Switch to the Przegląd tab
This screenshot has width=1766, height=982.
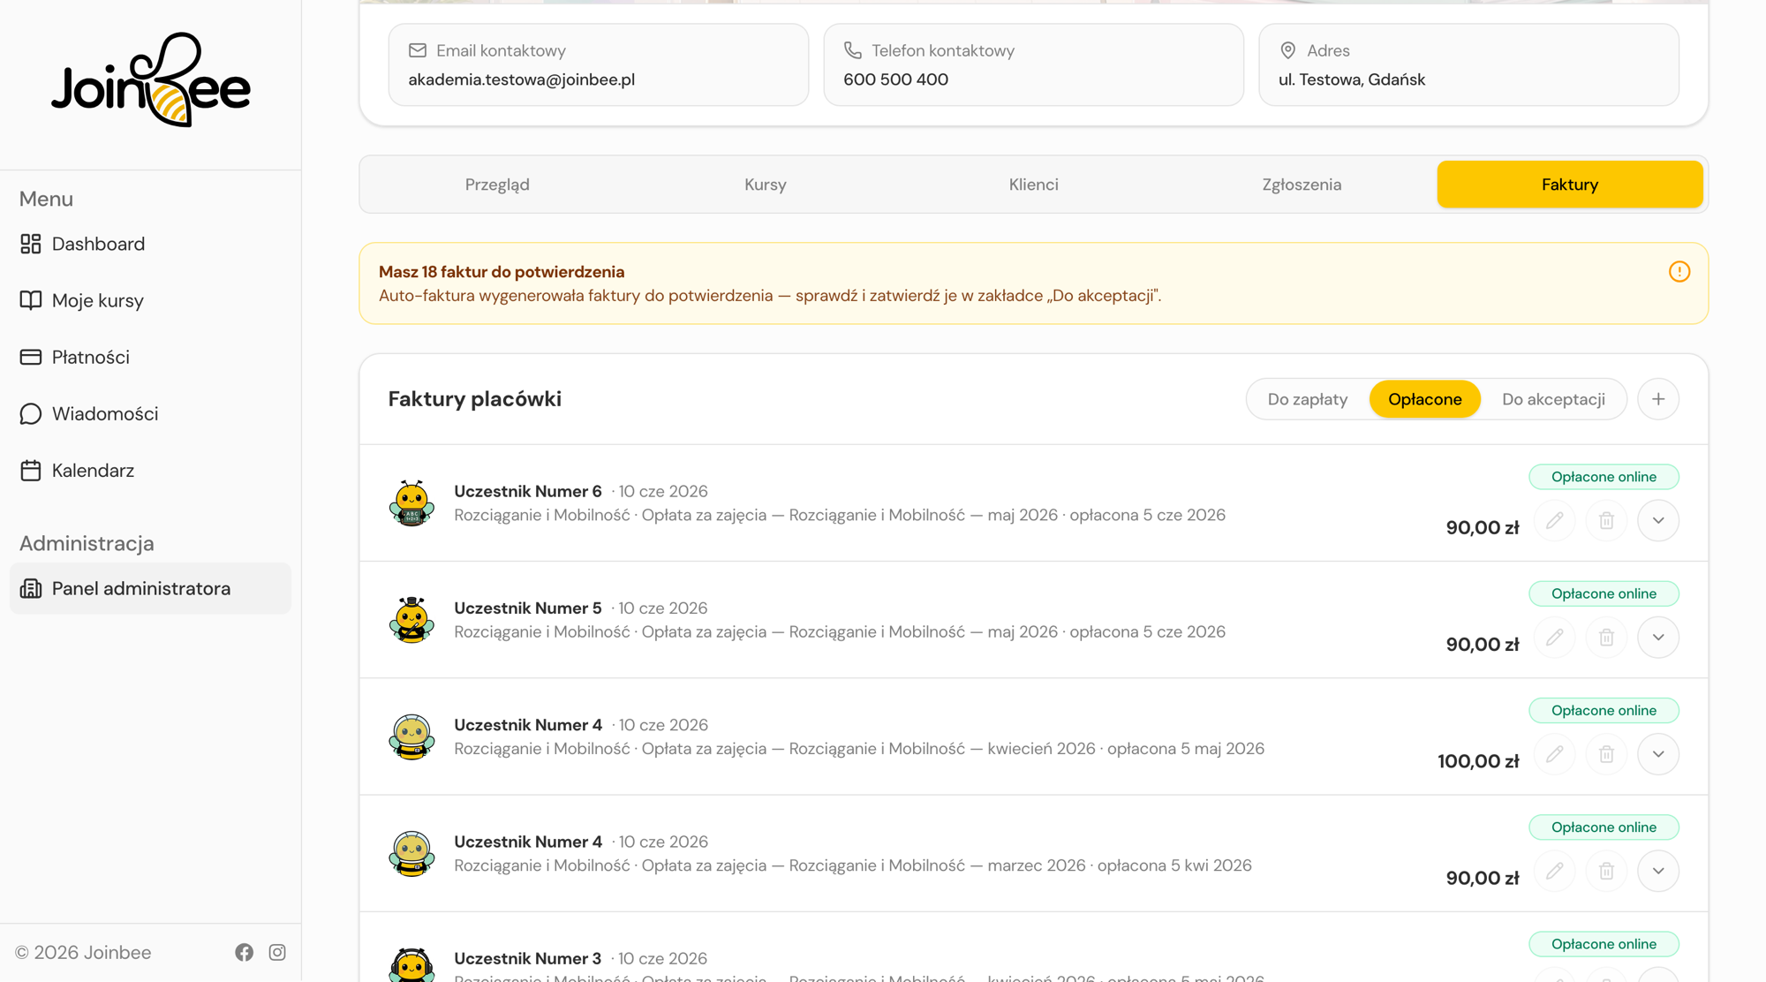point(497,185)
